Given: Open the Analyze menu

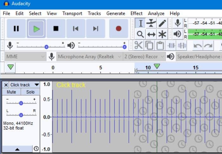Looking at the screenshot, I should click(156, 13).
